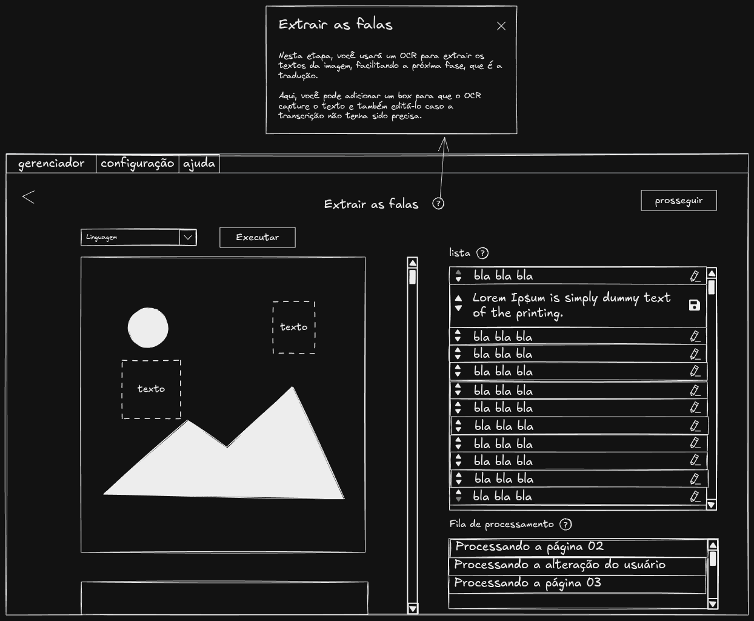The height and width of the screenshot is (621, 754).
Task: Close the Extrair as falas tooltip popup
Action: click(x=501, y=26)
